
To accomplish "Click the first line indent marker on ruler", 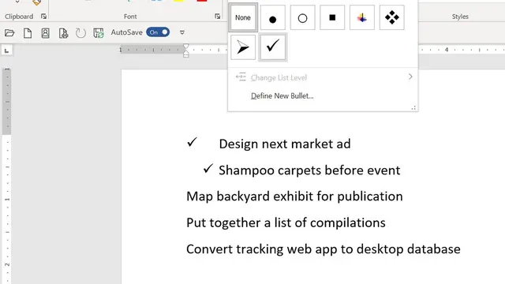I will click(186, 47).
